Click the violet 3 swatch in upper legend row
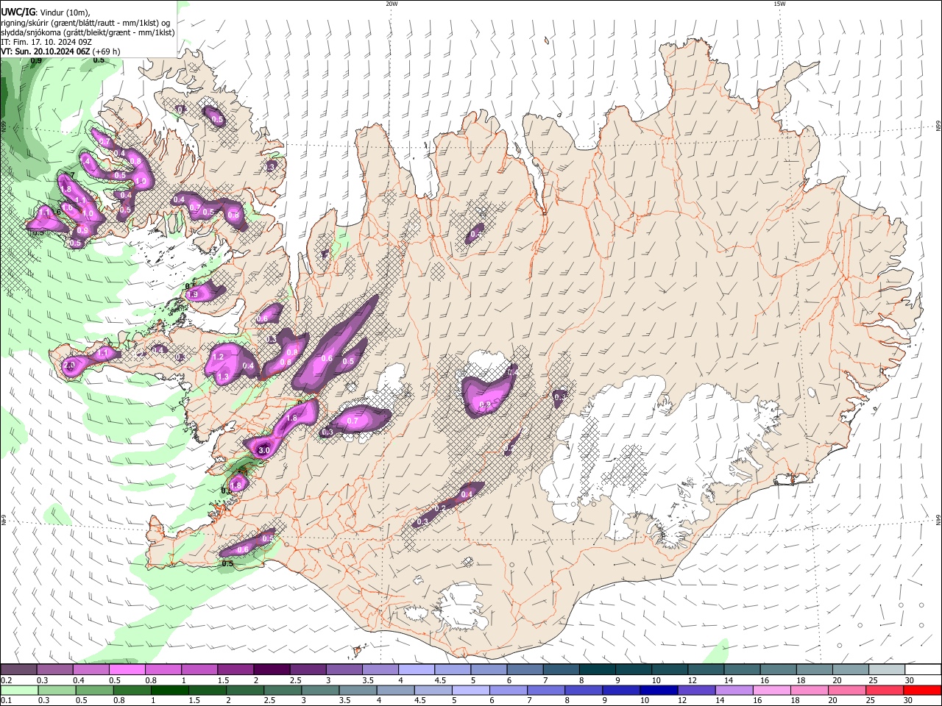 pyautogui.click(x=344, y=670)
